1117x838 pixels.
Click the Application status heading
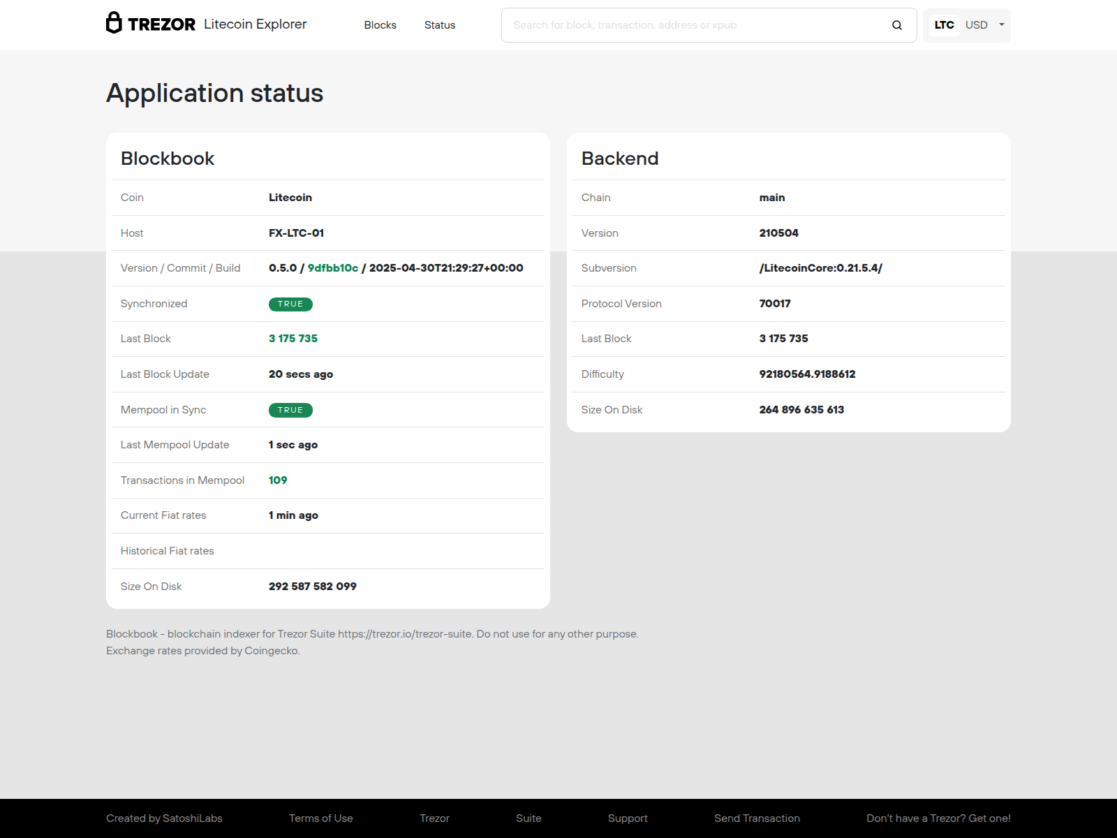(215, 94)
